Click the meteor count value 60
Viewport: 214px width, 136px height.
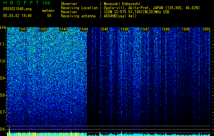click(x=49, y=16)
